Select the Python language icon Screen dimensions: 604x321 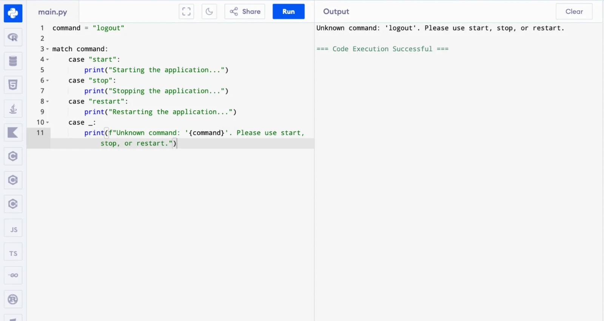point(13,14)
